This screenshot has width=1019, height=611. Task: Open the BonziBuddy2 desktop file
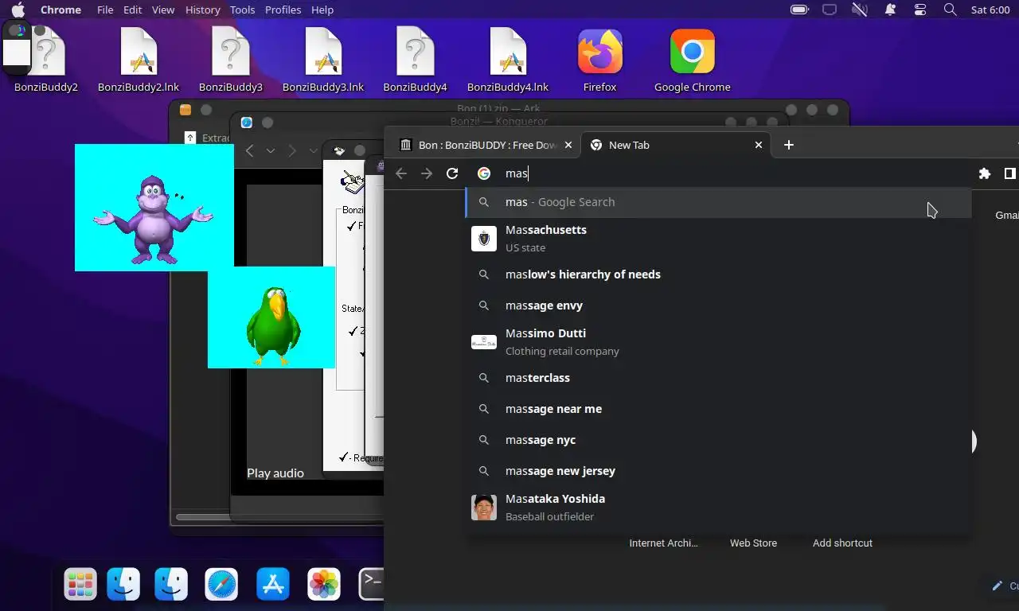46,60
